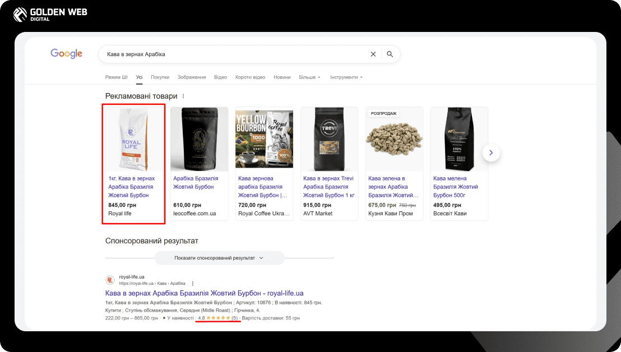Clear the search query with the X icon
The width and height of the screenshot is (621, 352).
[373, 54]
